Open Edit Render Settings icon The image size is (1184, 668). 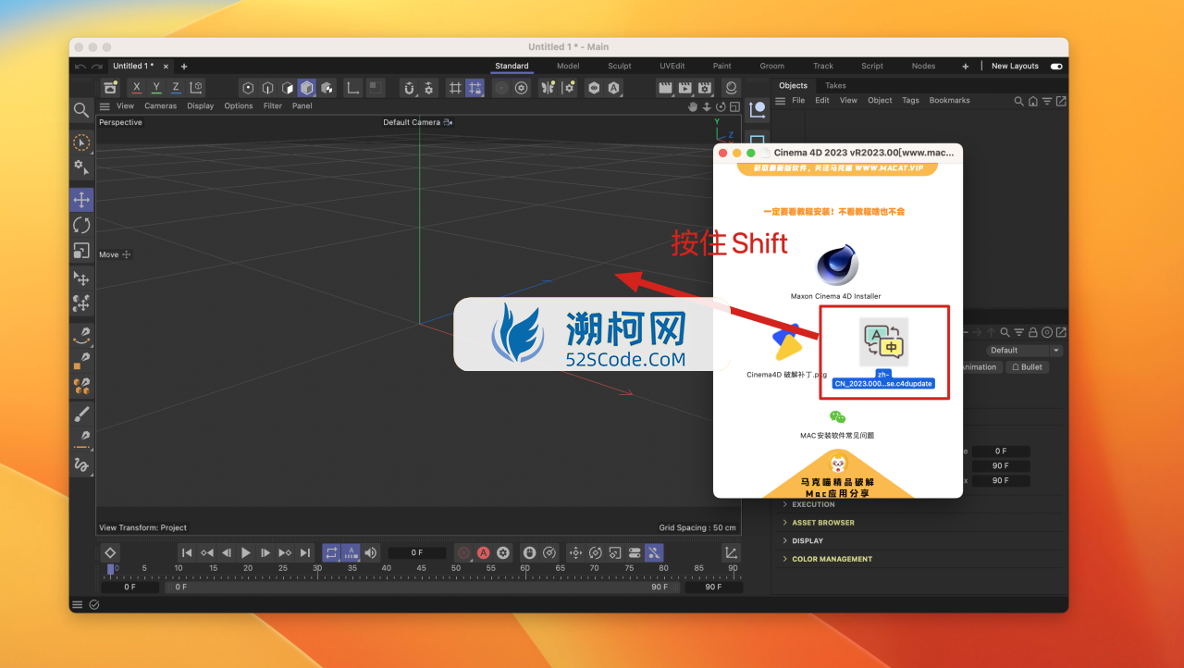(705, 88)
